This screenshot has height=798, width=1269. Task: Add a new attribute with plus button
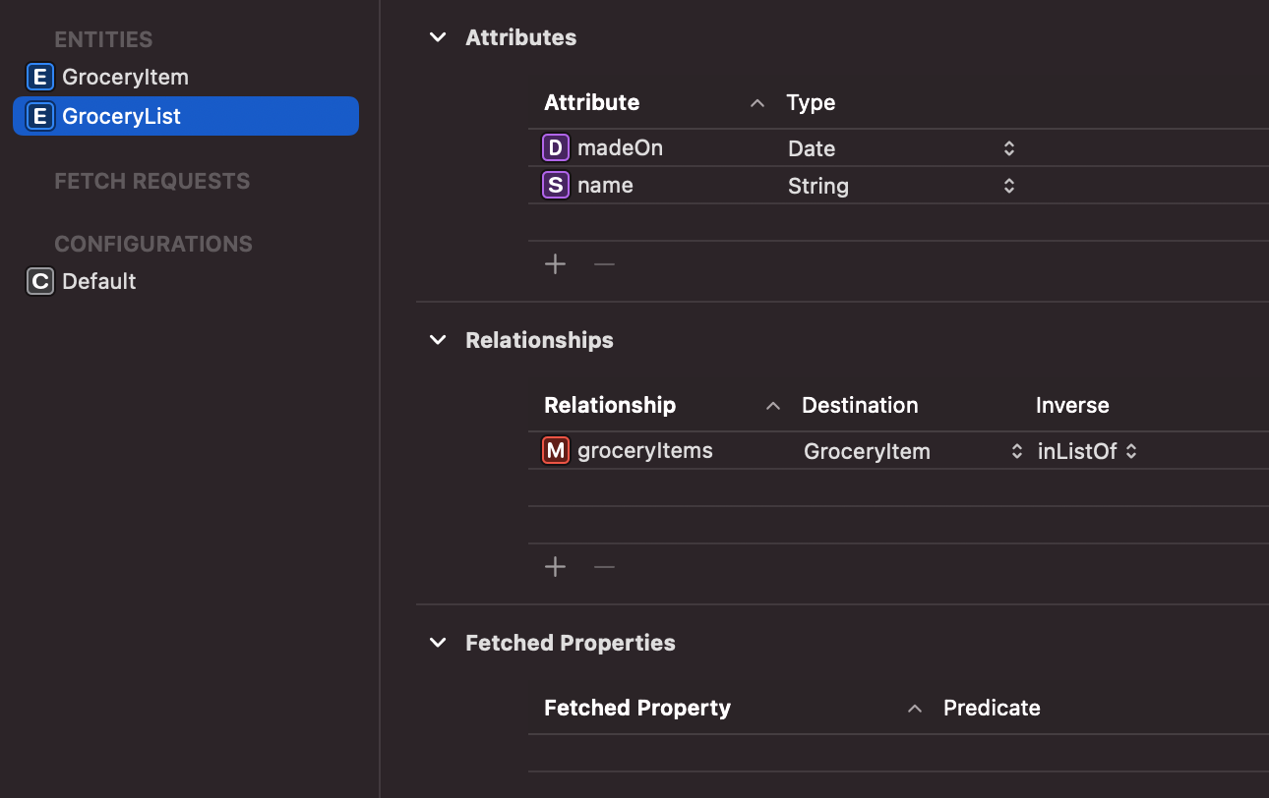point(556,264)
